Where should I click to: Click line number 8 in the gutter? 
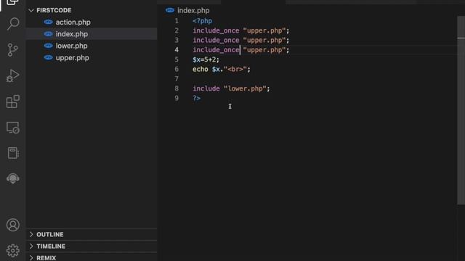click(x=177, y=88)
